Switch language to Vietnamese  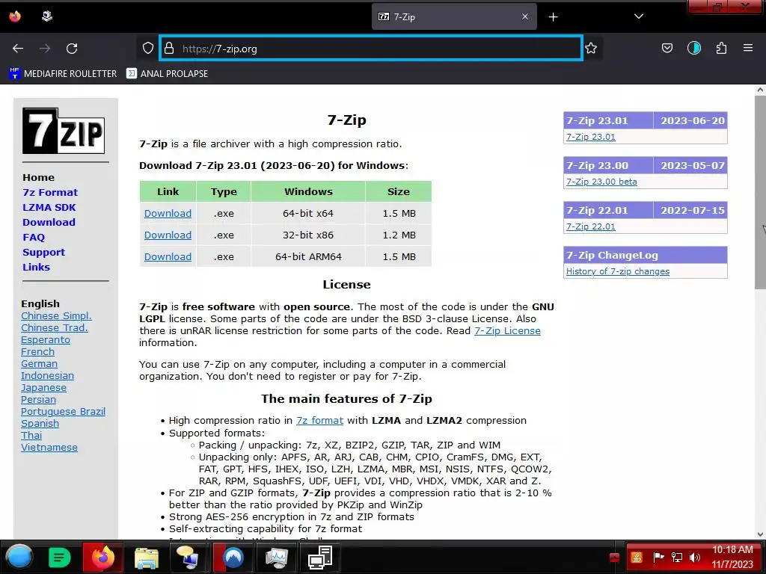coord(49,448)
